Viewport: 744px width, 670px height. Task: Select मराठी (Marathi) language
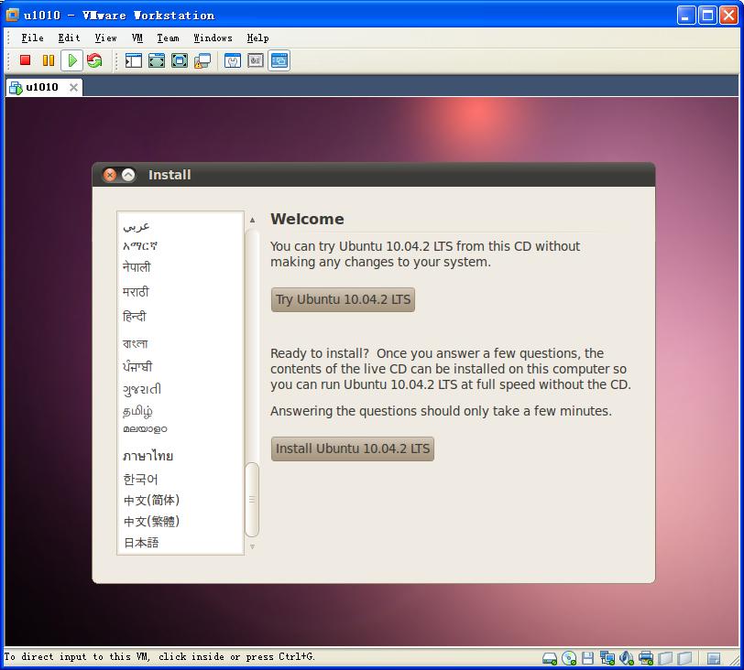[181, 292]
